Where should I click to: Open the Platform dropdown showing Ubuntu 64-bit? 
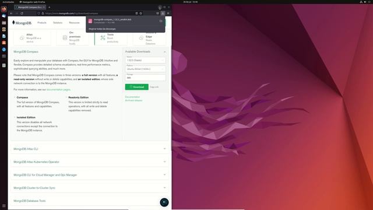pos(145,69)
